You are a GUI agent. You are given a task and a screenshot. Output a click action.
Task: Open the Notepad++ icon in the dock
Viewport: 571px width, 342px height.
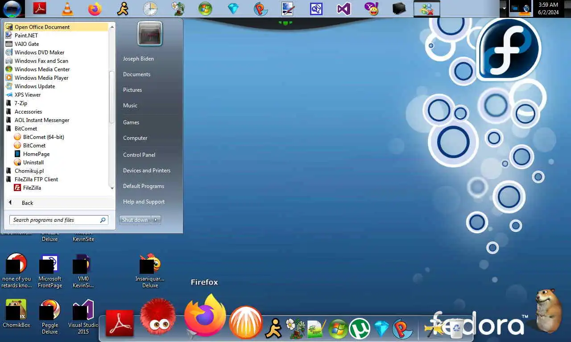point(317,329)
